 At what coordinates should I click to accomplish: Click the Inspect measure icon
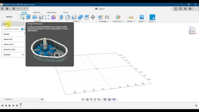(x=131, y=17)
